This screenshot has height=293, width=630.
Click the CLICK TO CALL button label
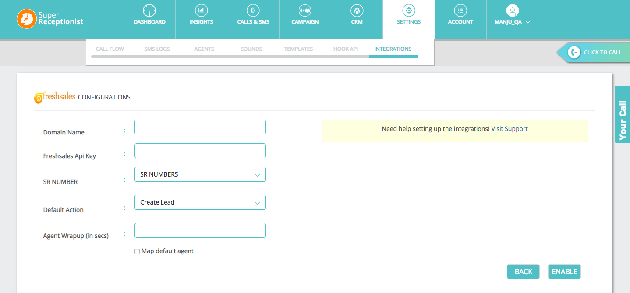(602, 52)
